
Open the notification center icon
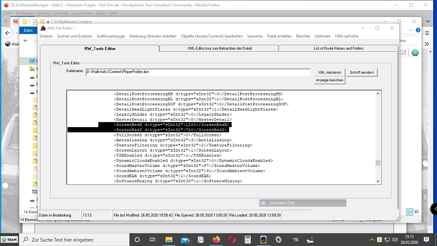pyautogui.click(x=426, y=239)
